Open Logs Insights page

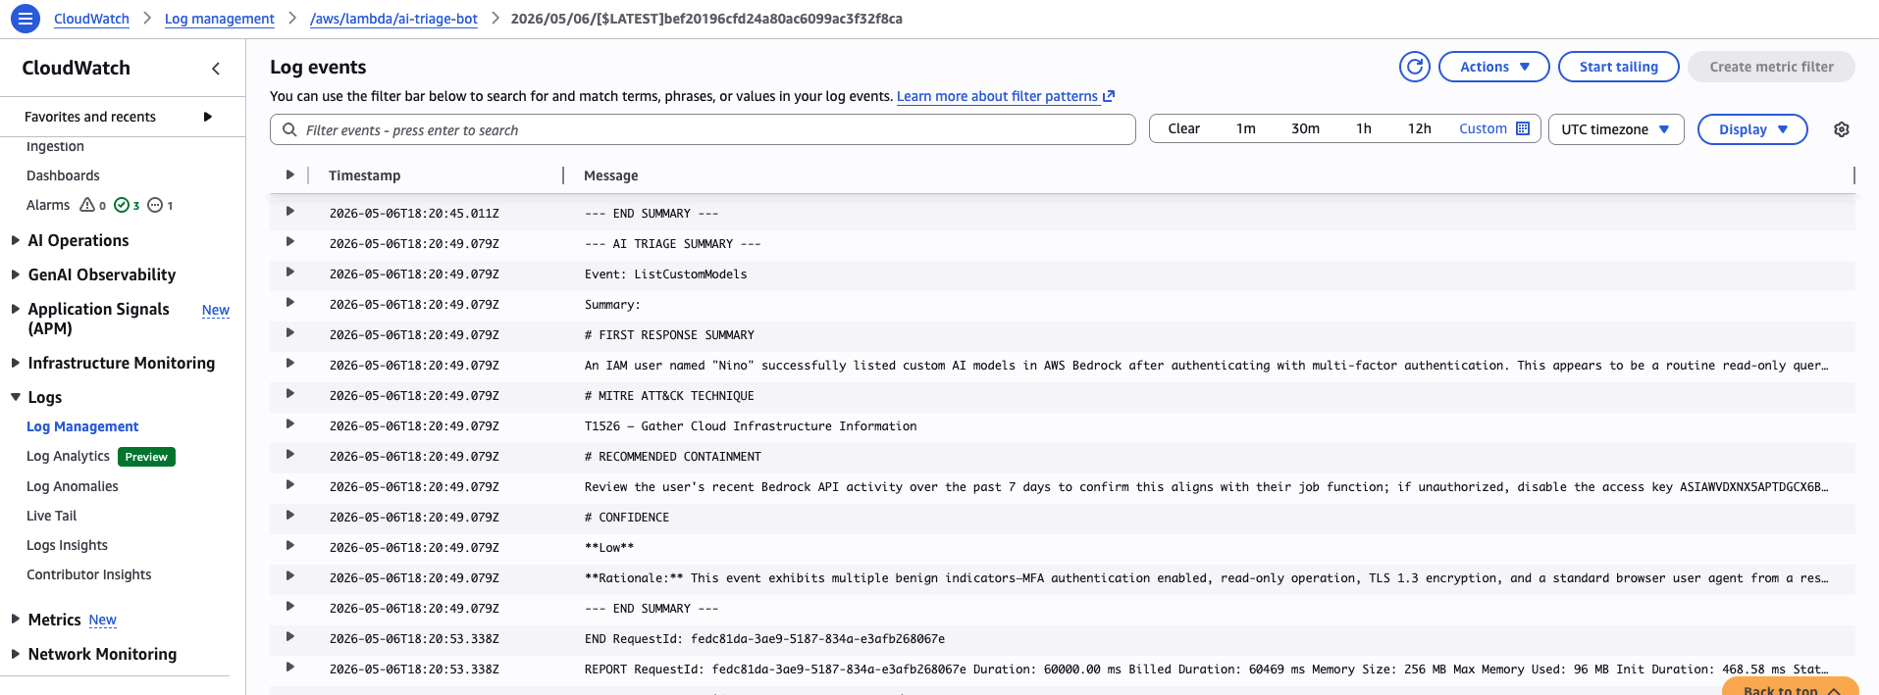(x=67, y=545)
